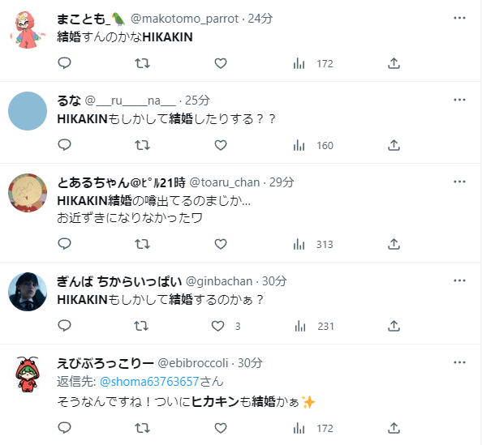
Task: Open more options menu on るな tweet
Action: tap(459, 100)
